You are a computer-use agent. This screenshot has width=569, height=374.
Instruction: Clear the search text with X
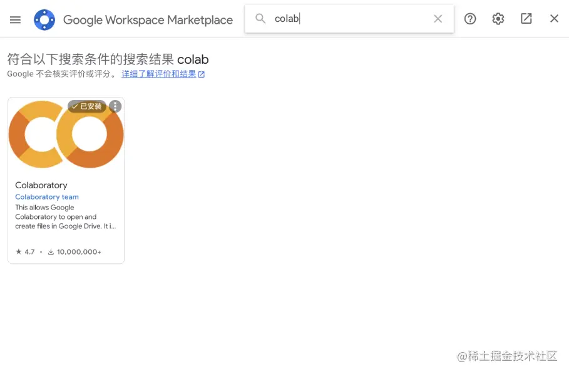pyautogui.click(x=438, y=19)
